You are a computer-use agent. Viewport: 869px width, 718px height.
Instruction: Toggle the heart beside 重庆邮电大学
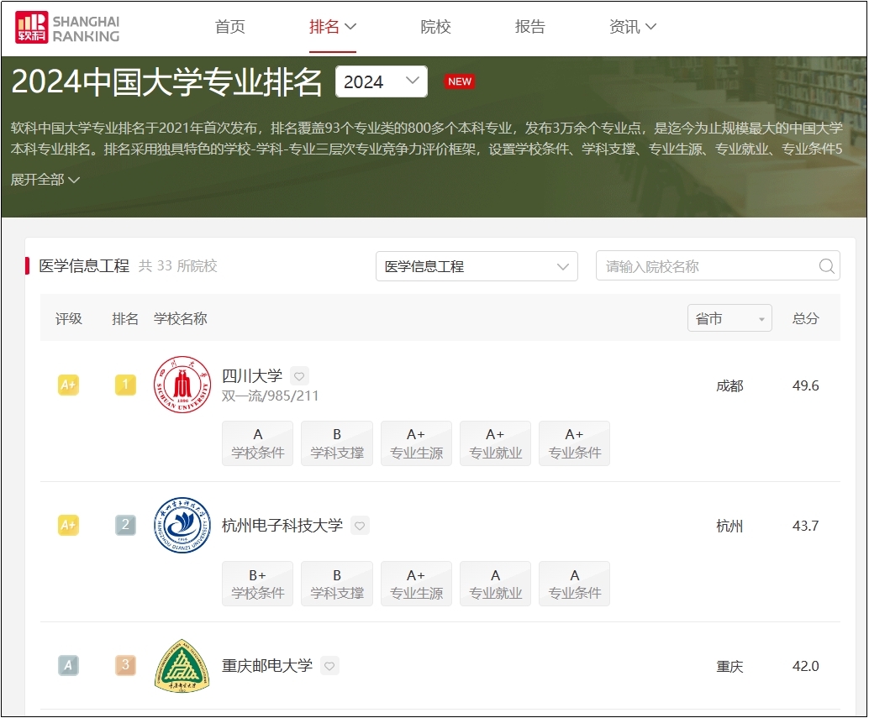click(329, 666)
